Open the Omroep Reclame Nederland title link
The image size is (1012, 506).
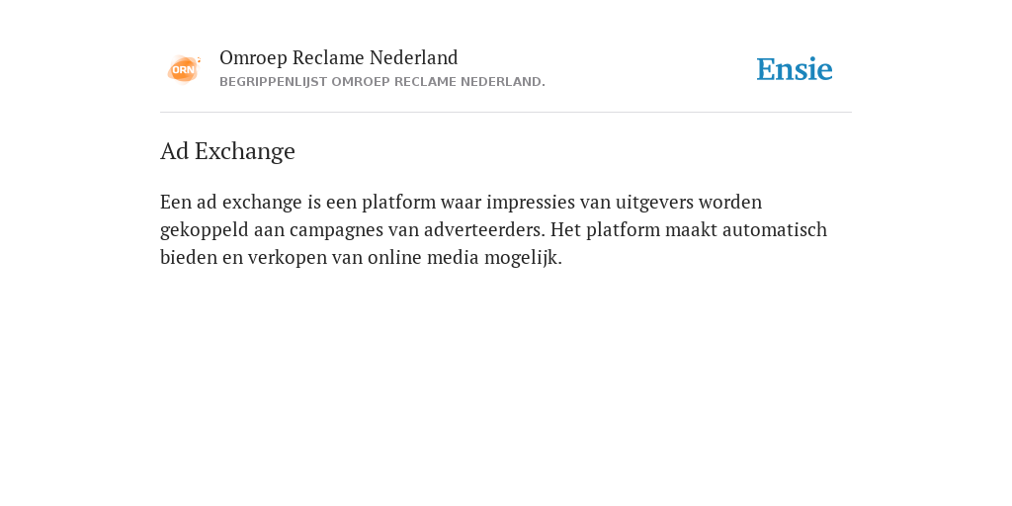(339, 57)
